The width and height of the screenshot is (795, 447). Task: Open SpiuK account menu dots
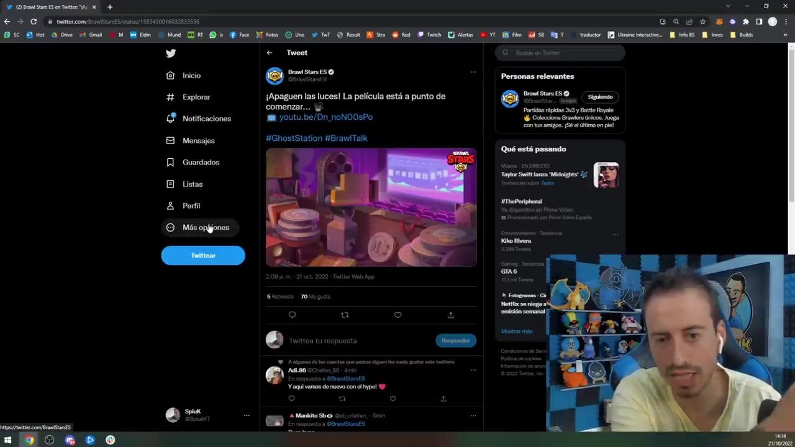coord(247,415)
